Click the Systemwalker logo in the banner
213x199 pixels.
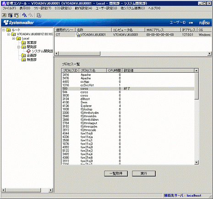click(x=19, y=22)
